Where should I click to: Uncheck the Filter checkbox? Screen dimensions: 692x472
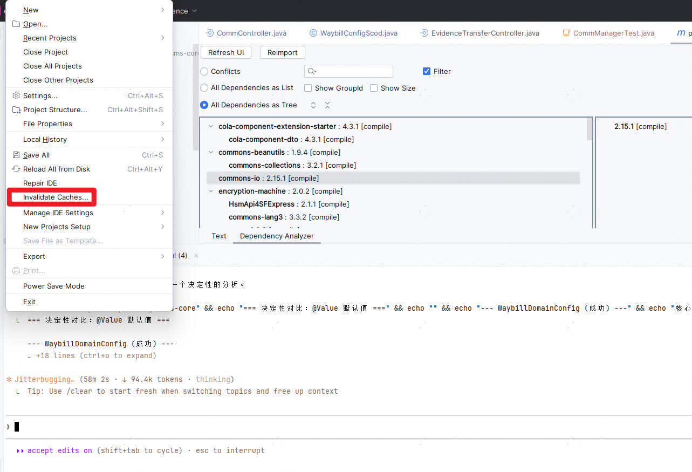(427, 71)
